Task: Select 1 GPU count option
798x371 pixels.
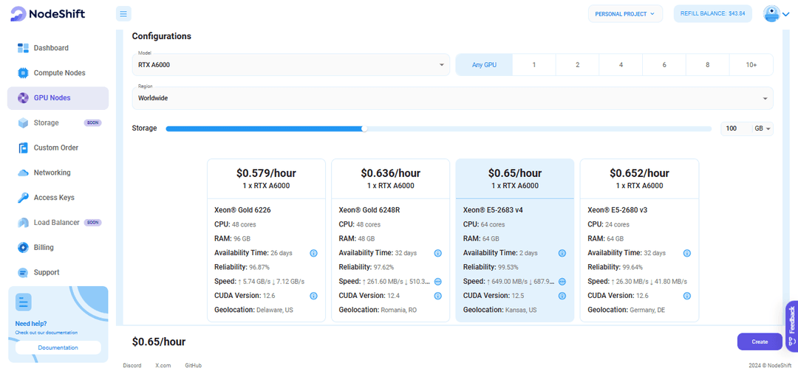Action: 534,65
